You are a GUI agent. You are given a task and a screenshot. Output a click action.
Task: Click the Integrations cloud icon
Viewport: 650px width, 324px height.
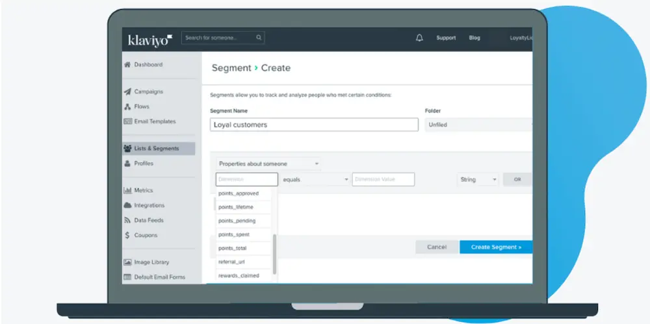pos(127,205)
